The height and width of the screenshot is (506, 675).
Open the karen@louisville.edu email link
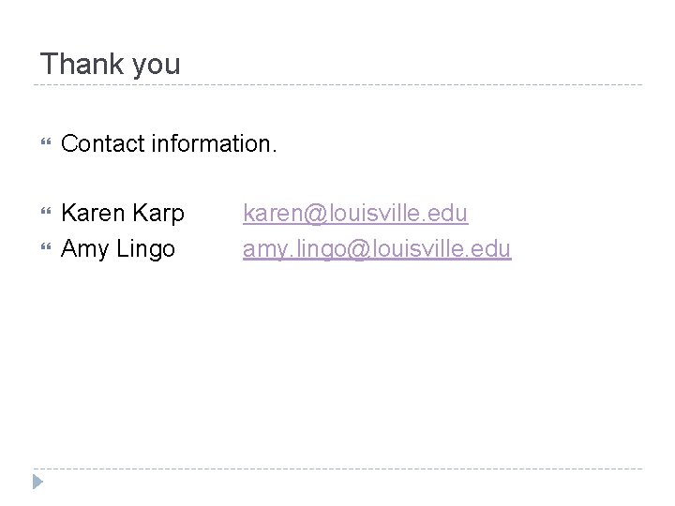[355, 214]
